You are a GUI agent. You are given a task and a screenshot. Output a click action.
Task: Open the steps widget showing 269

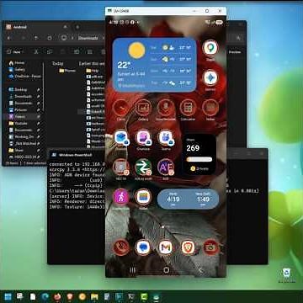click(x=199, y=154)
